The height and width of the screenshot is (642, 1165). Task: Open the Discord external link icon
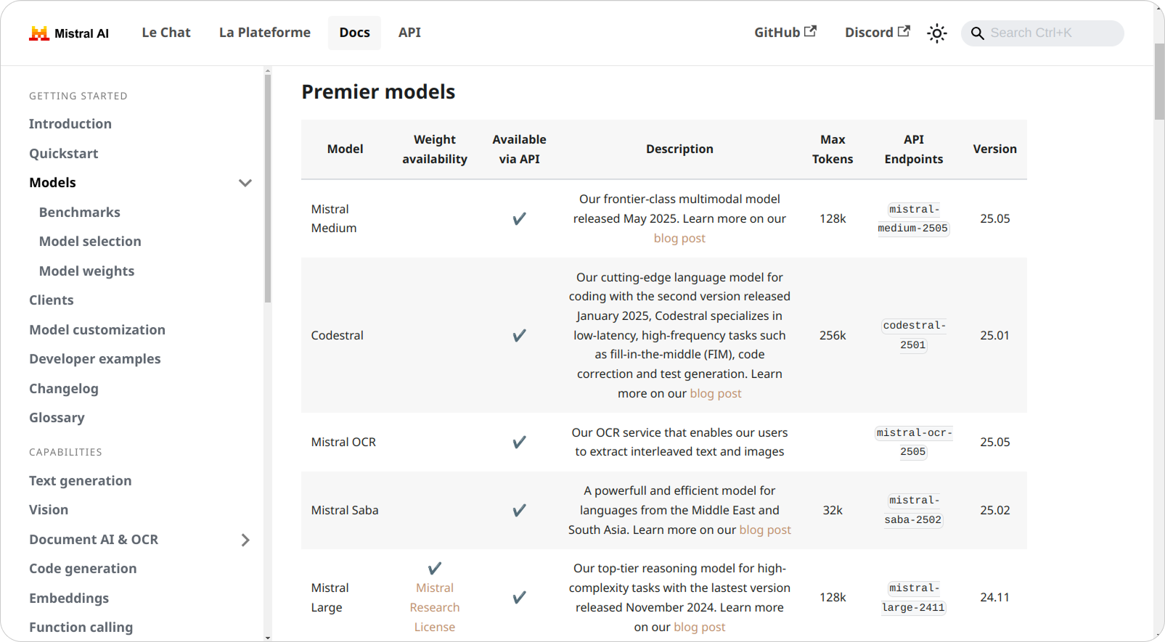[x=904, y=31]
